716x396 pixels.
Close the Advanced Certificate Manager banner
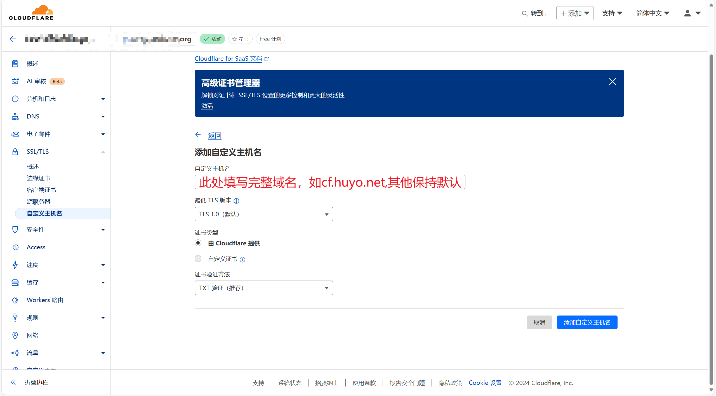tap(613, 82)
